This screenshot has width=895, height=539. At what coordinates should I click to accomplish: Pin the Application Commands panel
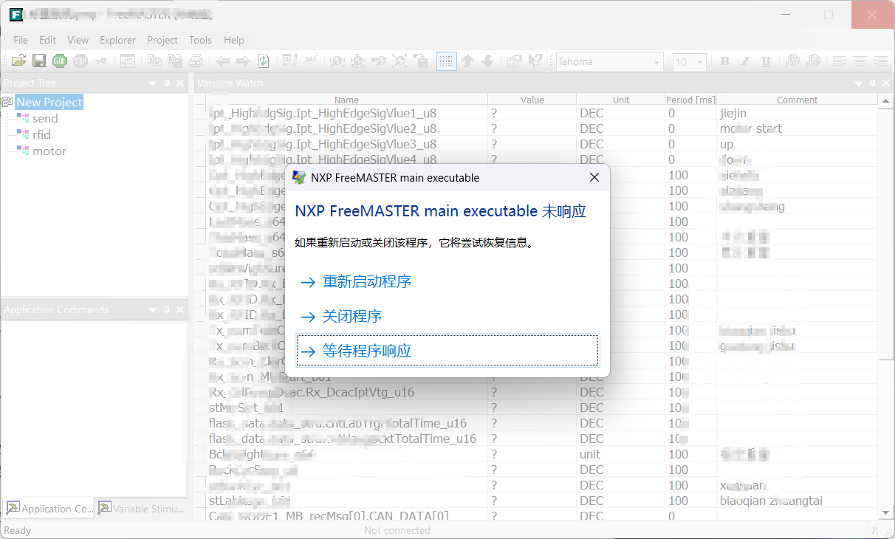(x=166, y=310)
